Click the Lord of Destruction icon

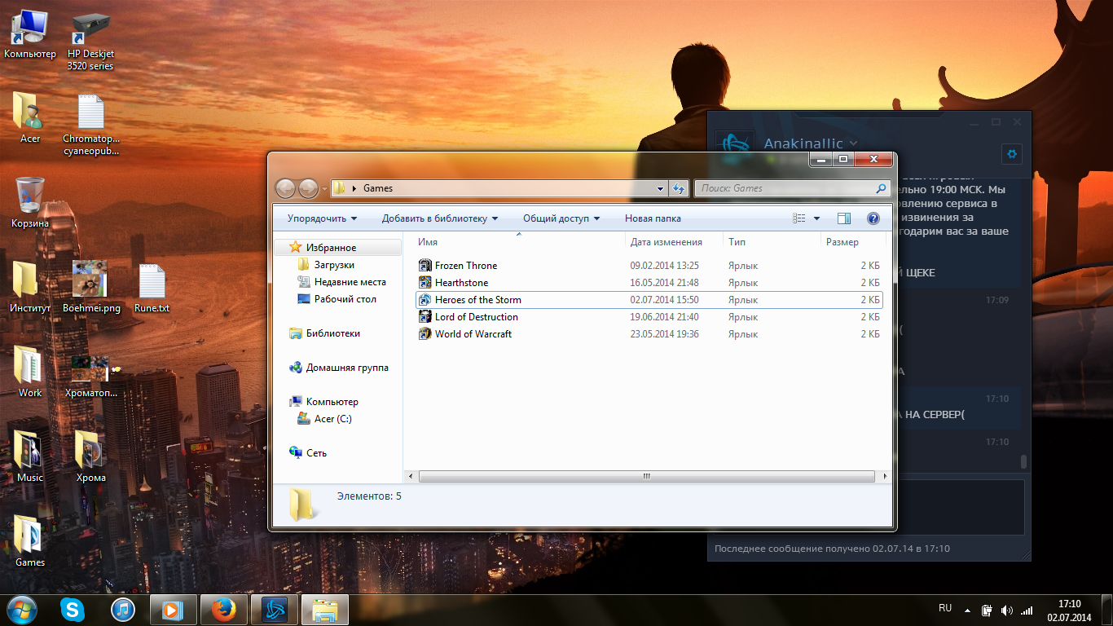pos(425,317)
